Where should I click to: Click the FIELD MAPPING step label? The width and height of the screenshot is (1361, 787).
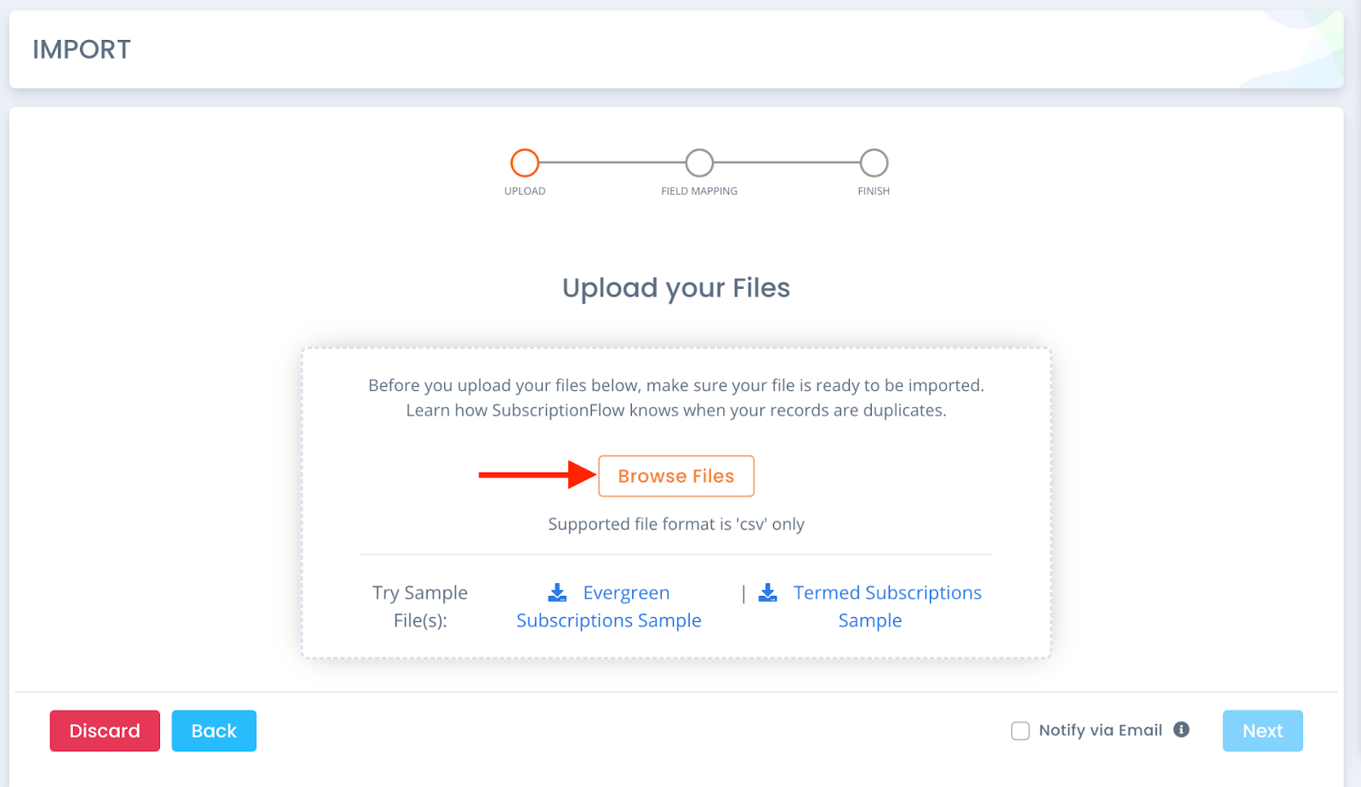click(699, 191)
